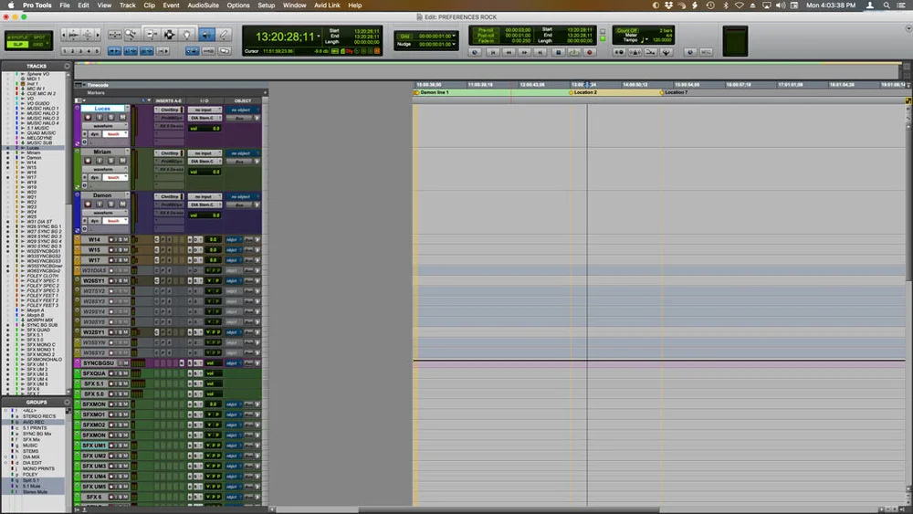Click Lucas volume 'vol 0.0' field
913x514 pixels.
coord(205,129)
